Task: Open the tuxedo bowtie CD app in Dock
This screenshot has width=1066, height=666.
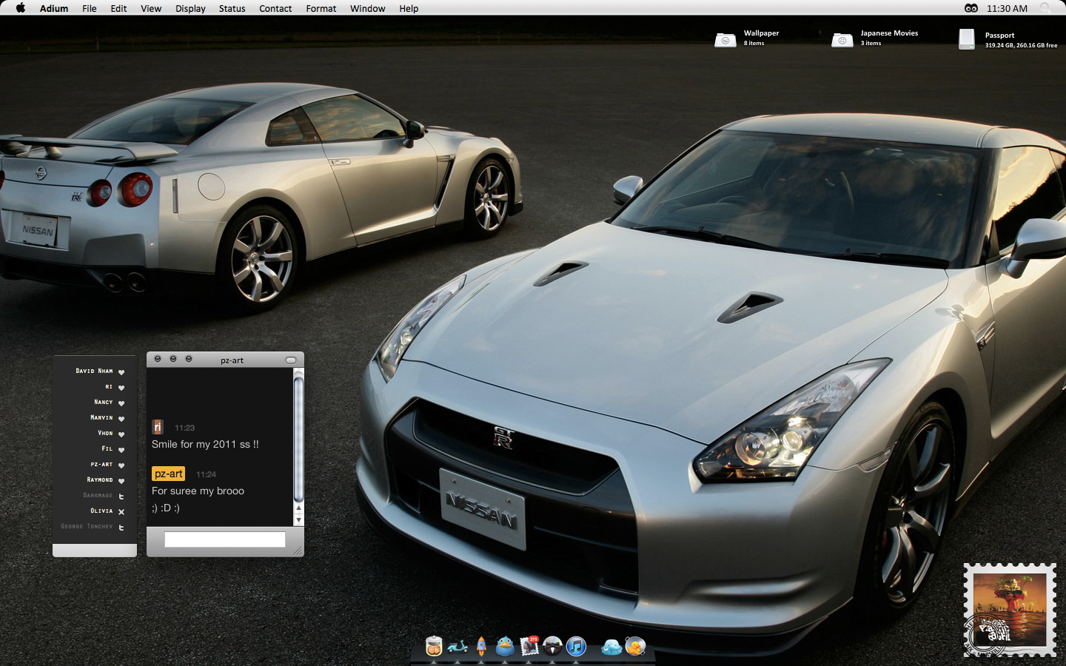Action: pyautogui.click(x=552, y=646)
